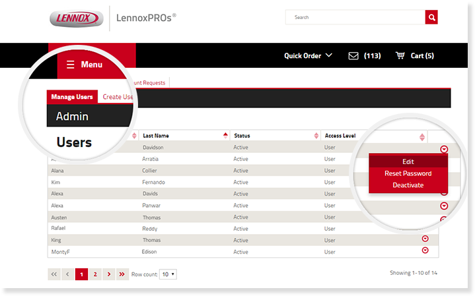
Task: Select page 1 in pagination
Action: [81, 274]
